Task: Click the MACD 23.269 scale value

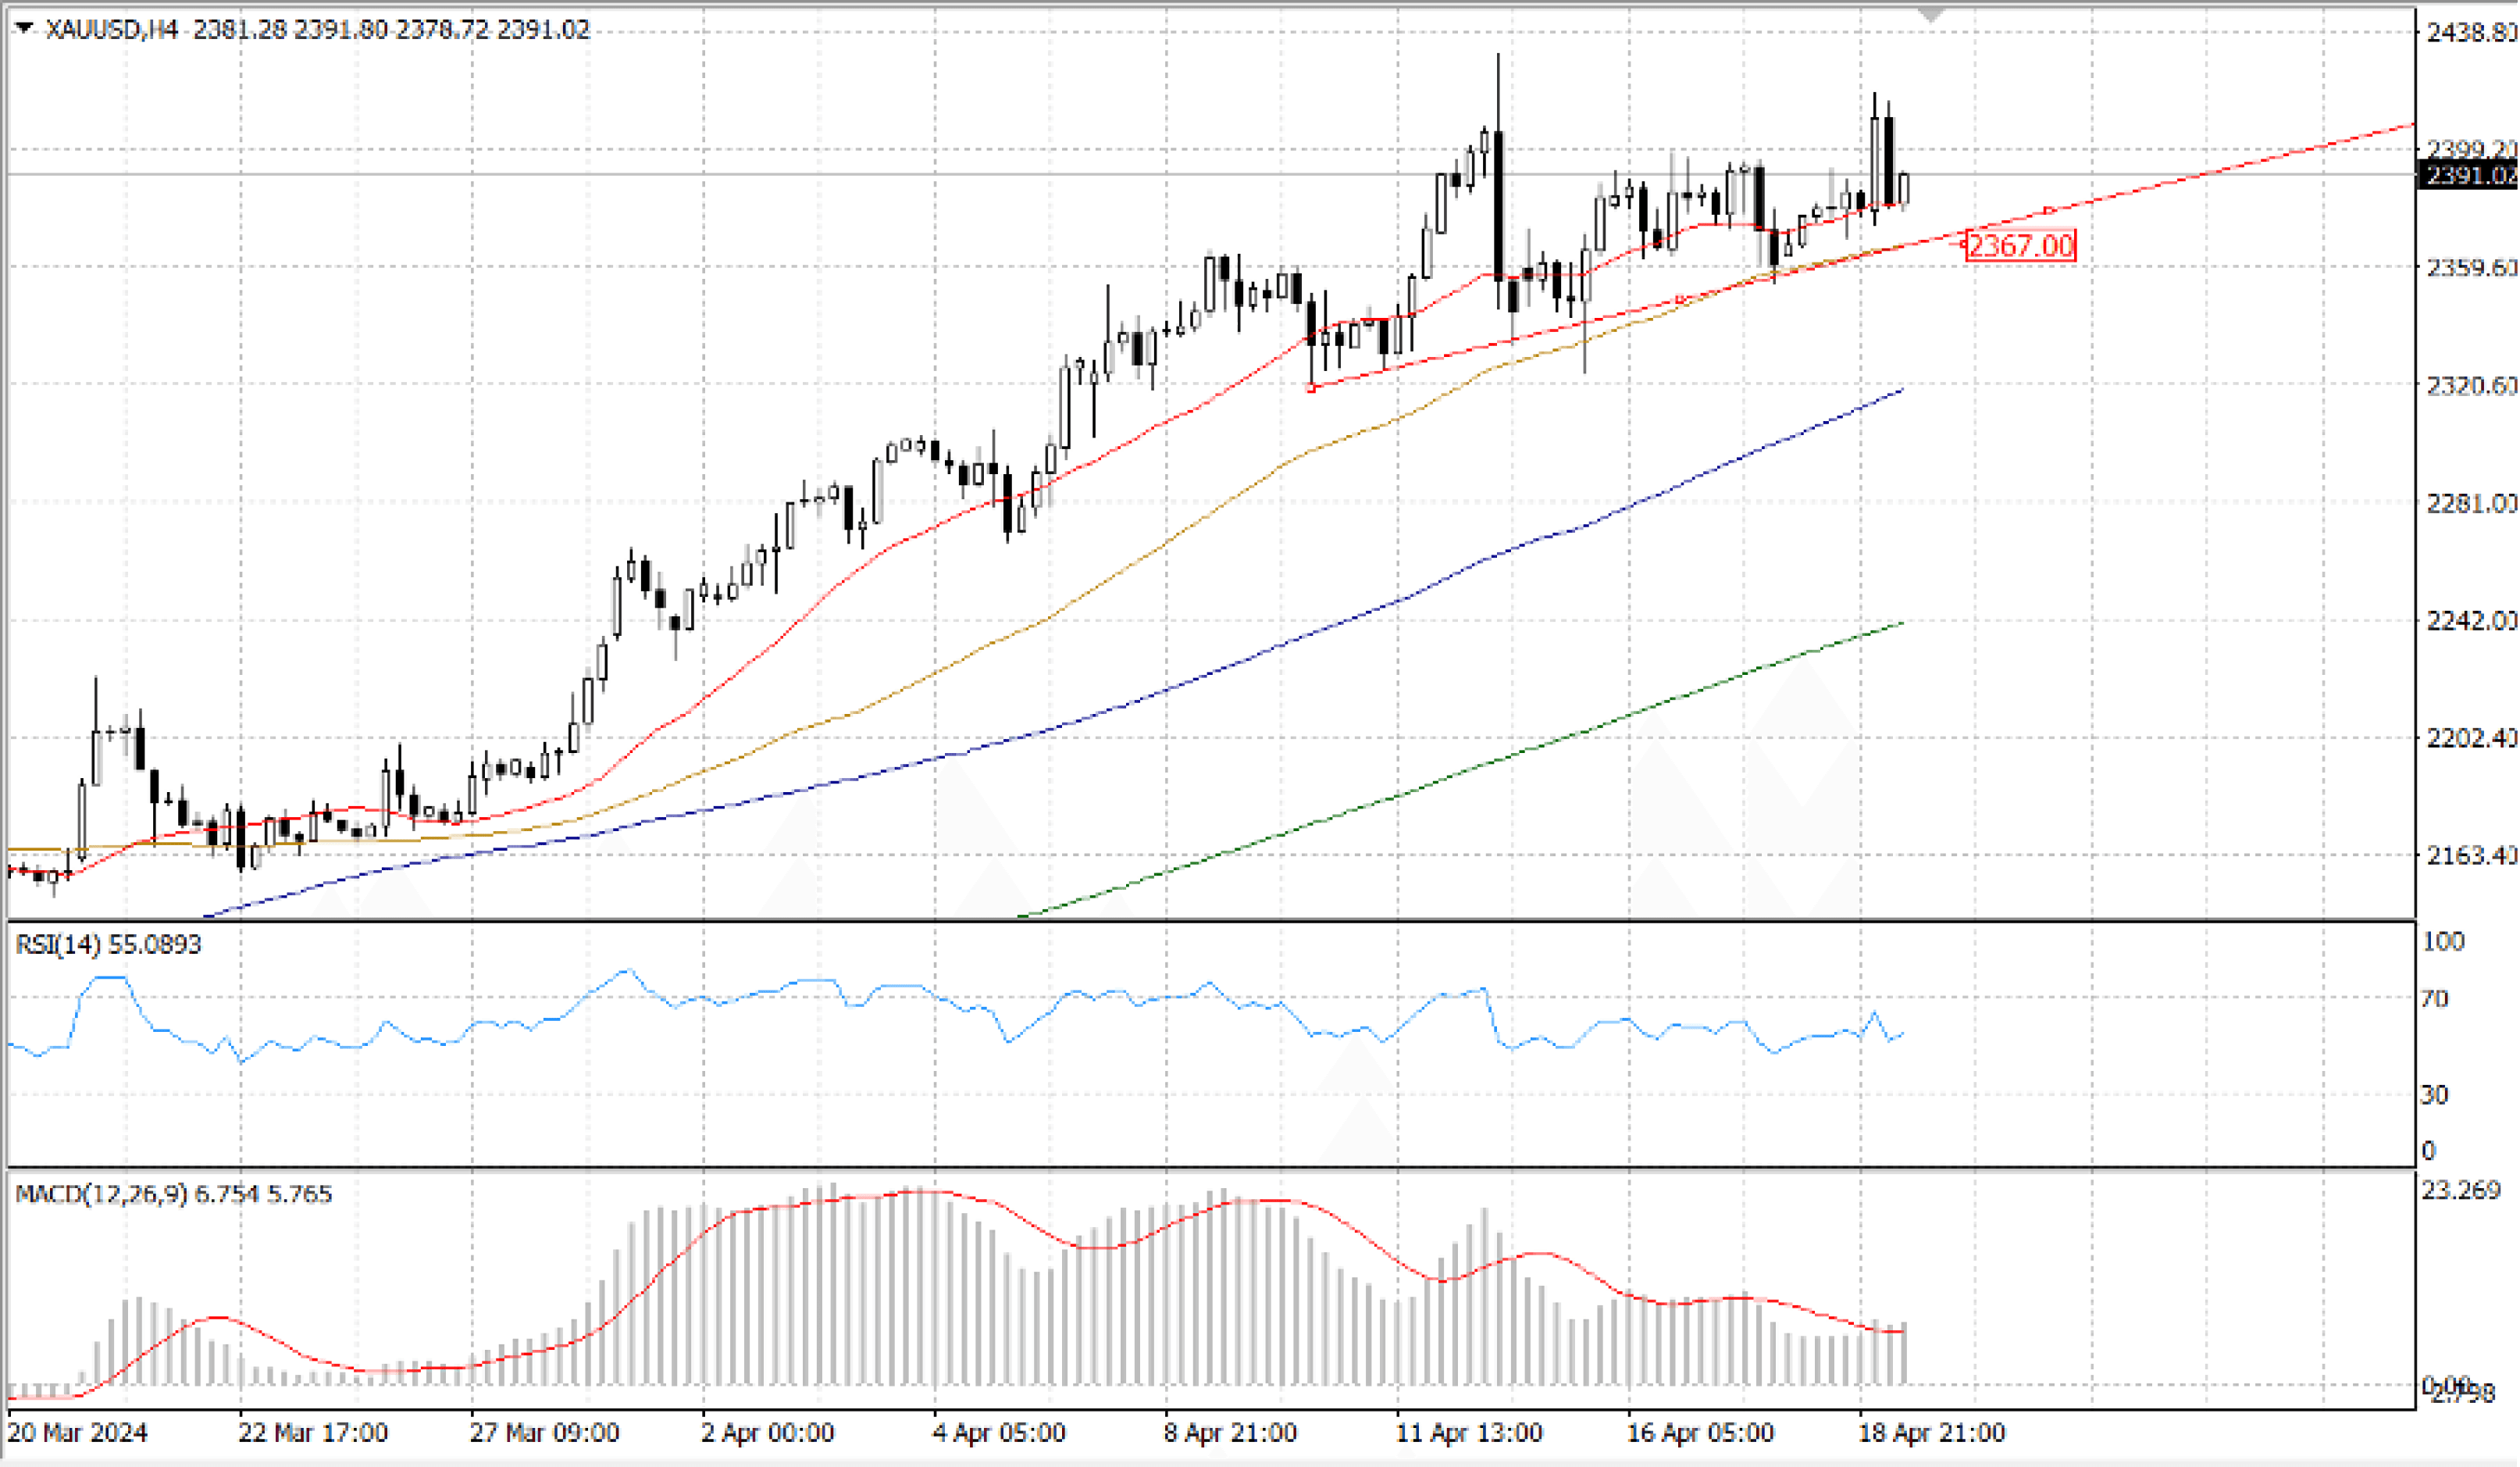Action: click(2461, 1190)
